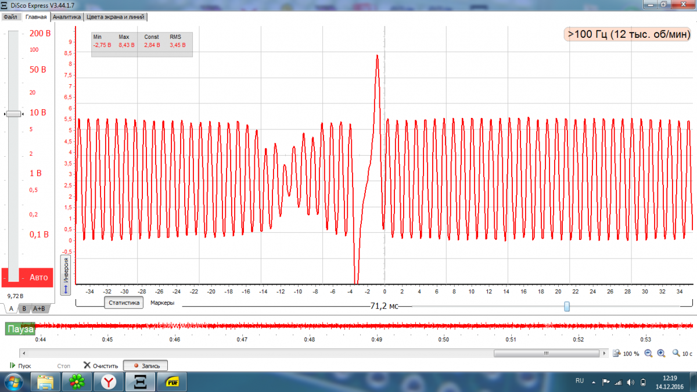Click the 0:49 timeline mark

[377, 339]
